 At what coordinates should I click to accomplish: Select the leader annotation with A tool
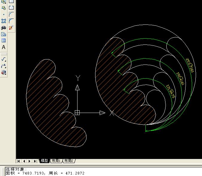click(x=4, y=66)
